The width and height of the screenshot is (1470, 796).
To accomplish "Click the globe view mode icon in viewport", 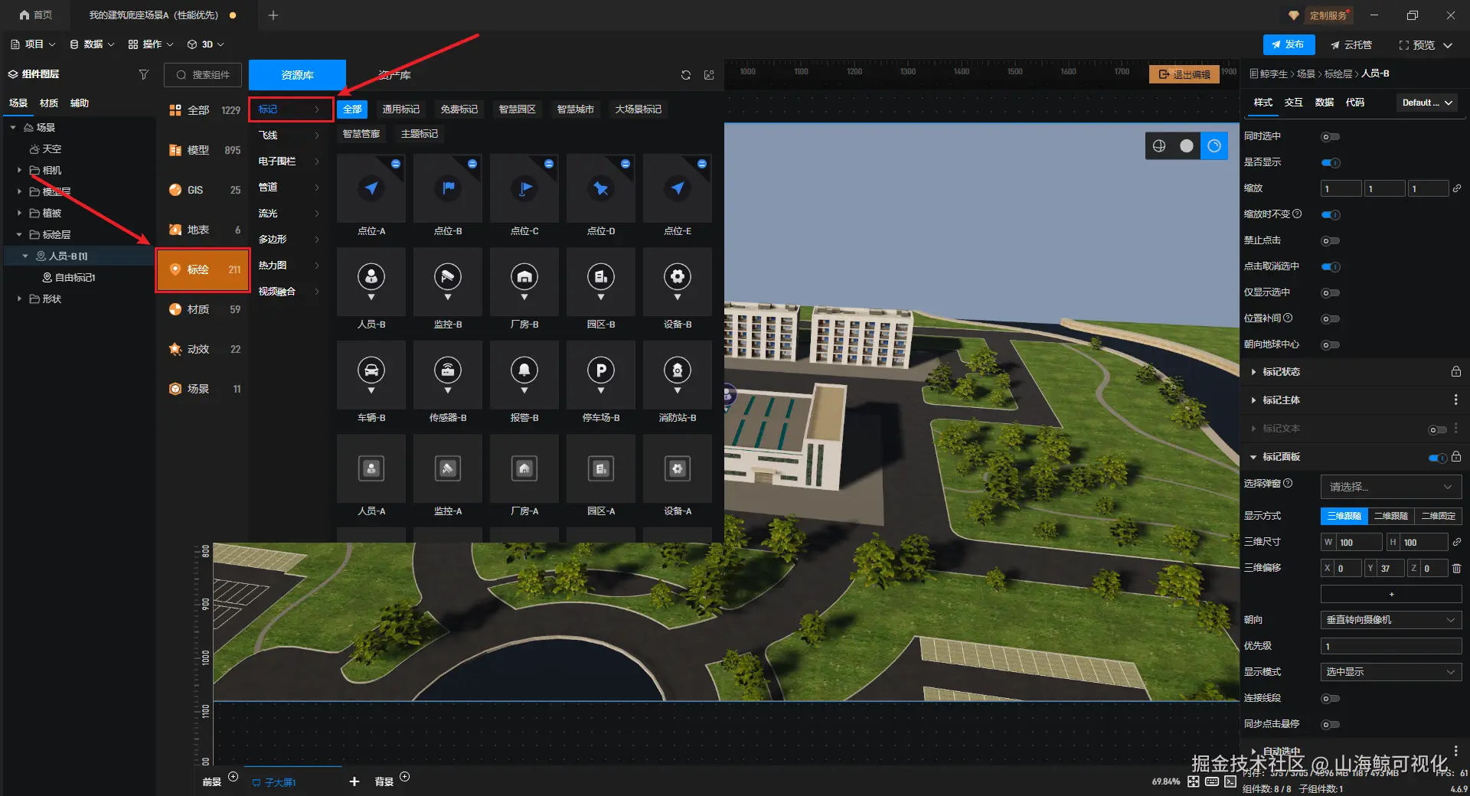I will click(1159, 146).
